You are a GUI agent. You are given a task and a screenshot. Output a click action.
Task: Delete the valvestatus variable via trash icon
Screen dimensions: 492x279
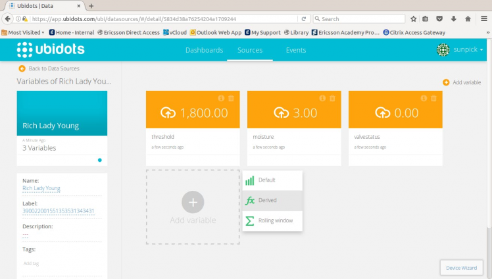[434, 98]
